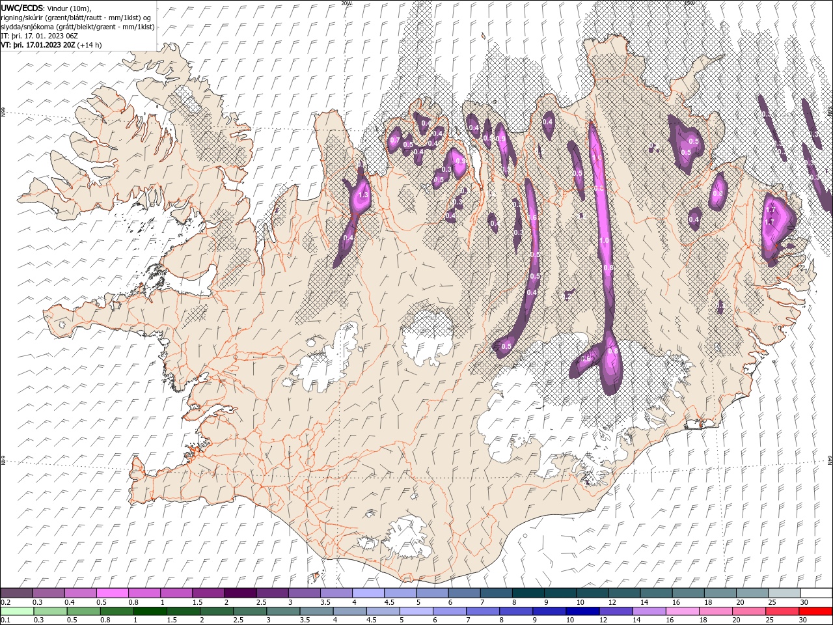Select the pale green rain swatch between 0.1 and 0.3
Viewport: 833px width, 625px height.
[17, 611]
